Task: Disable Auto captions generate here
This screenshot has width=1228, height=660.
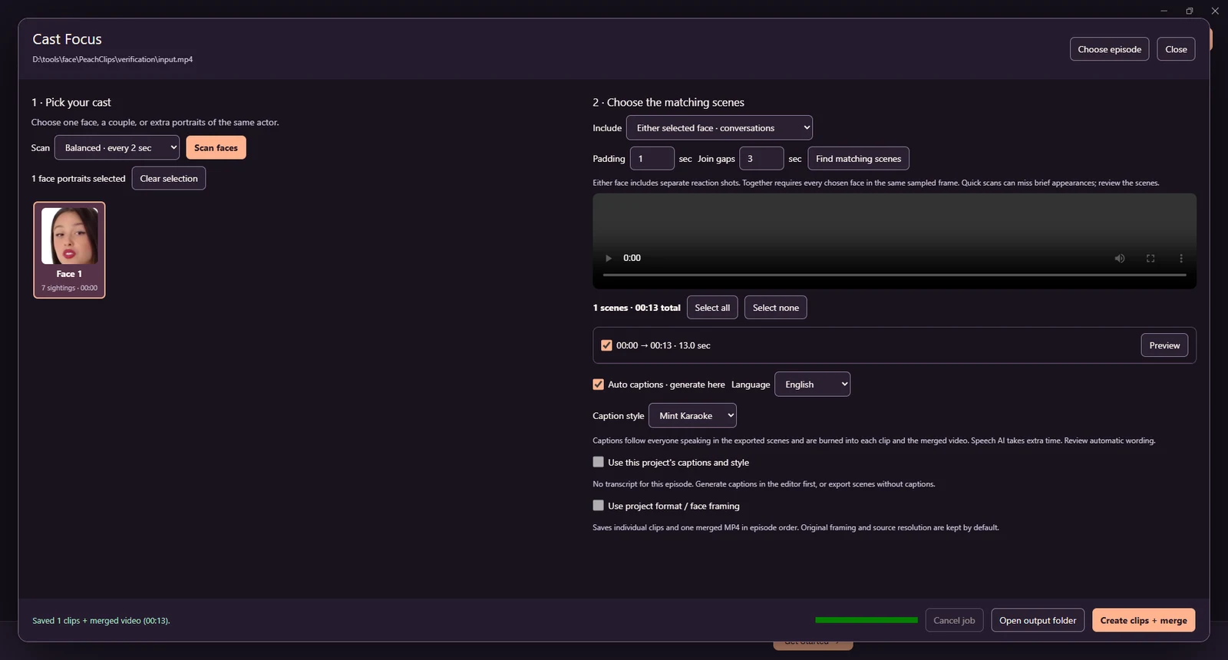Action: coord(599,384)
